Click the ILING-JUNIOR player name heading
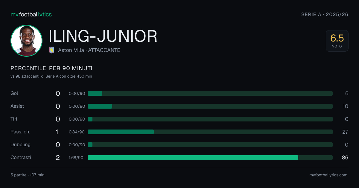 coord(103,36)
